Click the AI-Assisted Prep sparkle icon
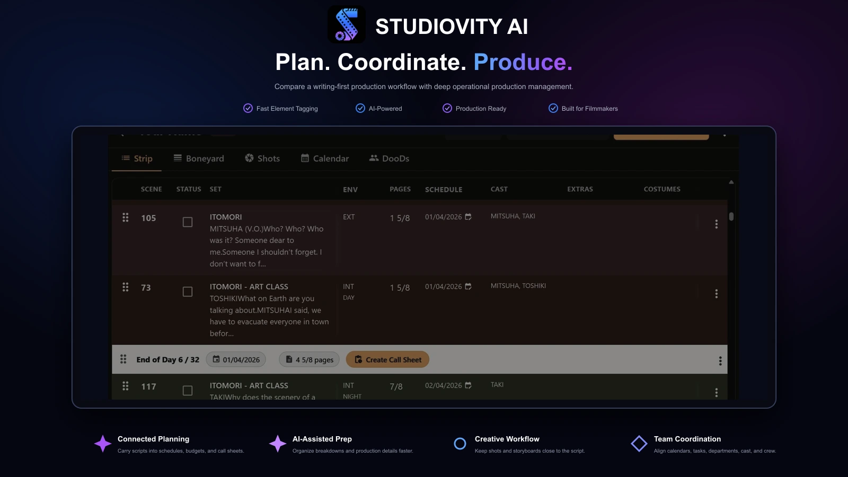 (x=278, y=444)
